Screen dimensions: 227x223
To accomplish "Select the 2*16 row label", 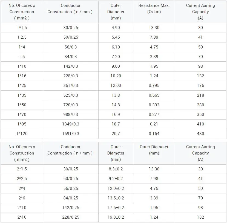I will point(22,217).
